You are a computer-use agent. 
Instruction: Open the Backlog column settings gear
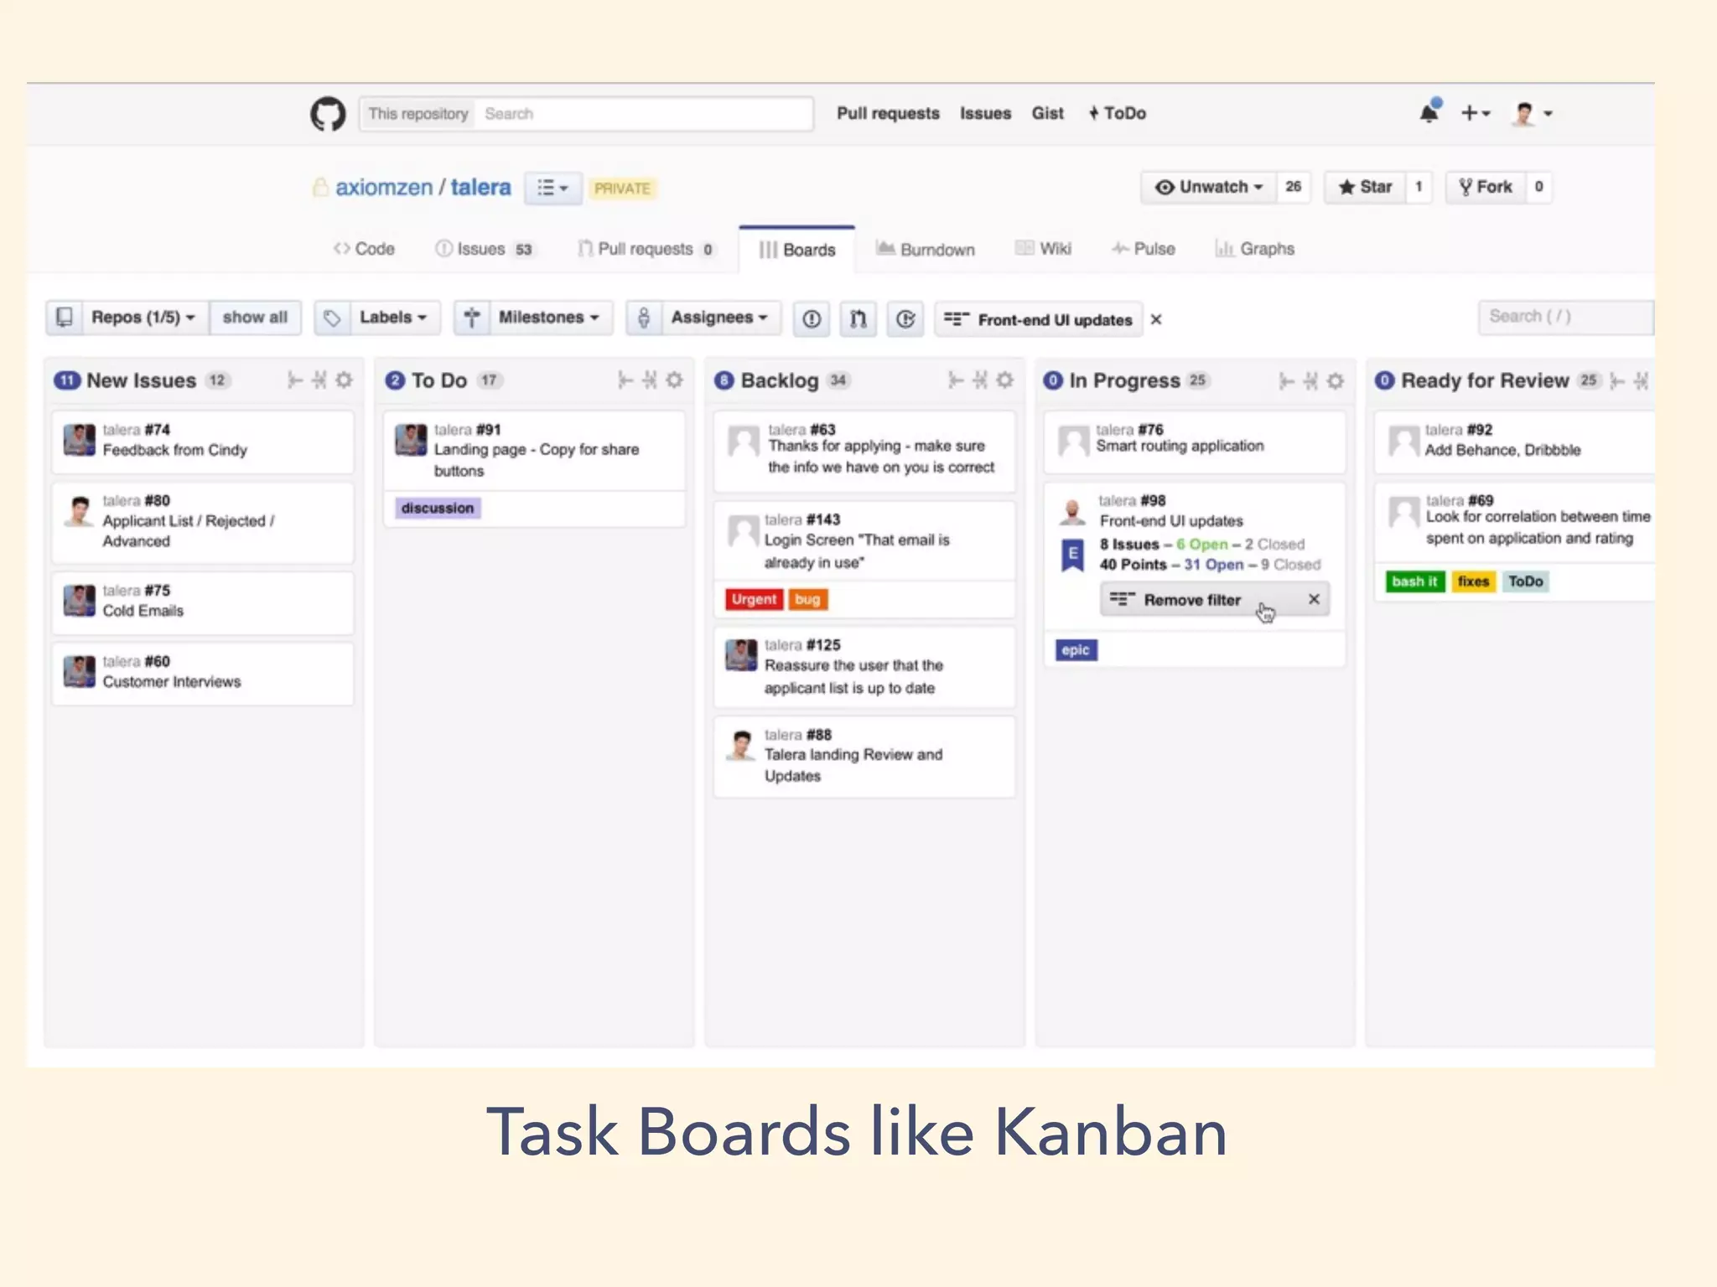[1004, 380]
